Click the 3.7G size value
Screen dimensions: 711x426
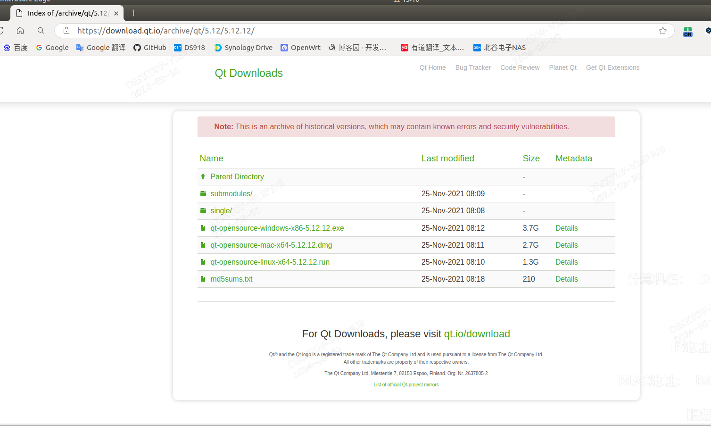point(530,228)
